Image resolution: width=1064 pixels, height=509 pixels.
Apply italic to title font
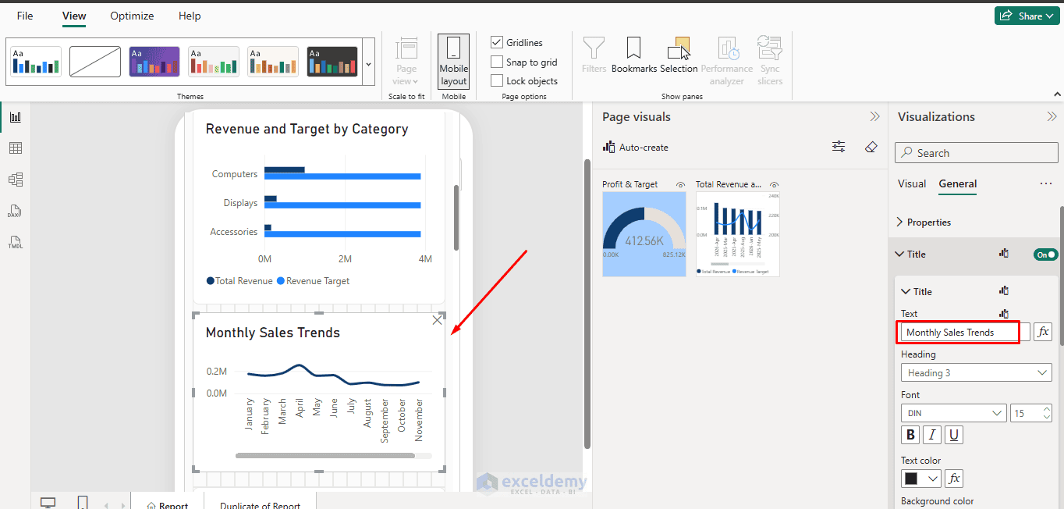click(x=931, y=435)
